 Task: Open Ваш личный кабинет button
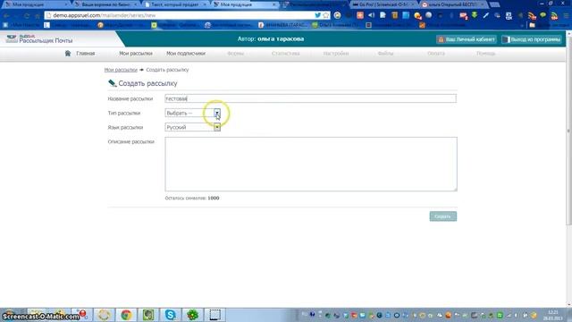pyautogui.click(x=467, y=39)
